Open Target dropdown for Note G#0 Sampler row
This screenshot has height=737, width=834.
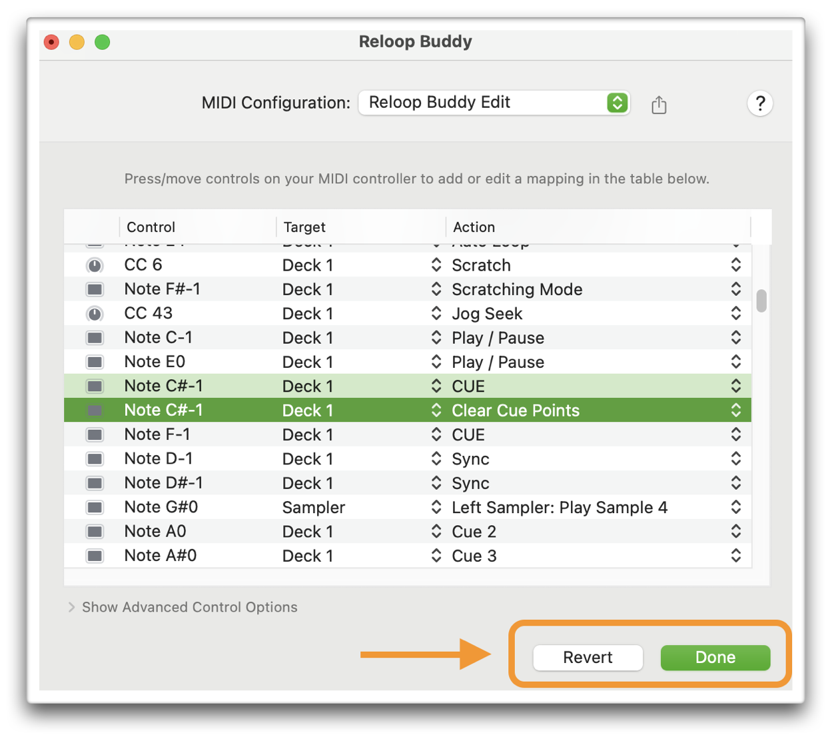(436, 507)
